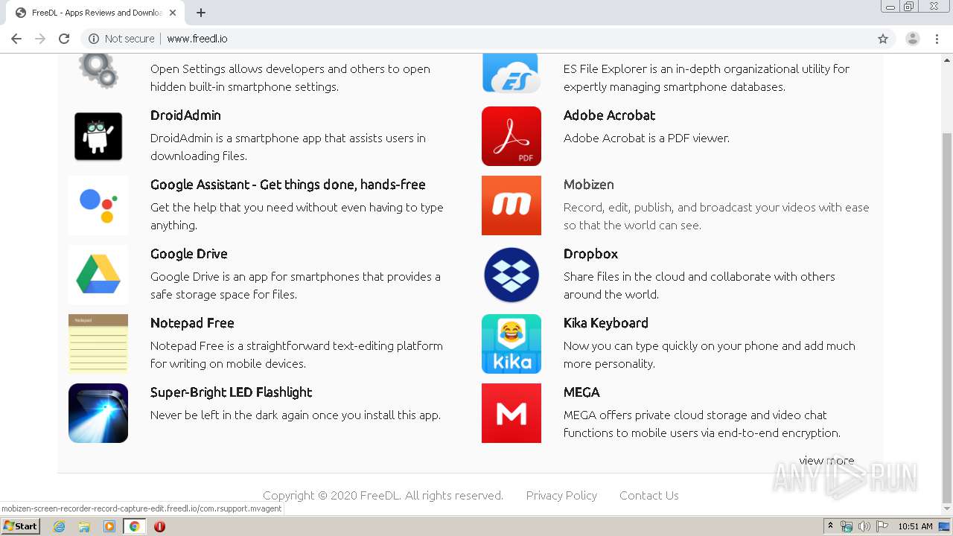The image size is (953, 536).
Task: Click the address bar URL www.freedl.io
Action: [x=197, y=39]
